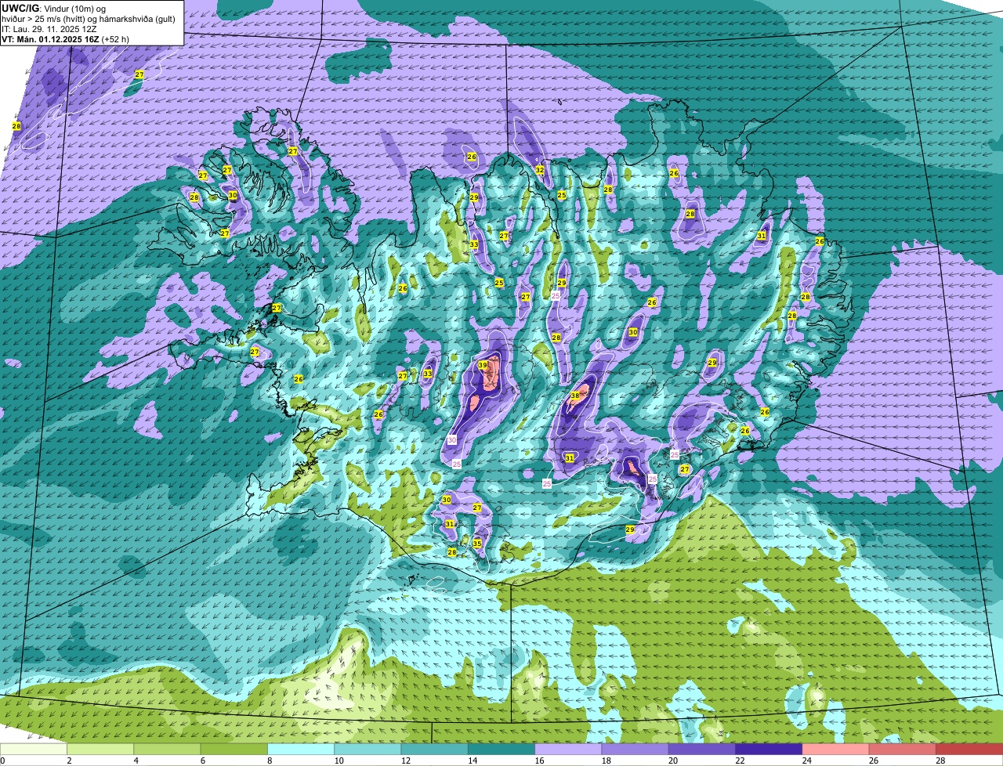
Task: Click the 'IT: Lau. 29. 11. 2025 12Z' line
Action: pyautogui.click(x=49, y=28)
